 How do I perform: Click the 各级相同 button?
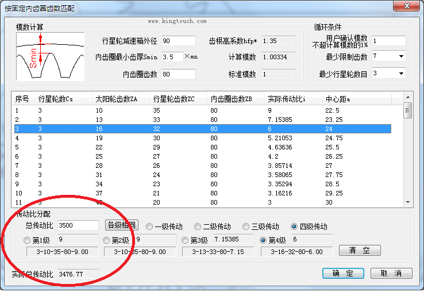tap(122, 225)
